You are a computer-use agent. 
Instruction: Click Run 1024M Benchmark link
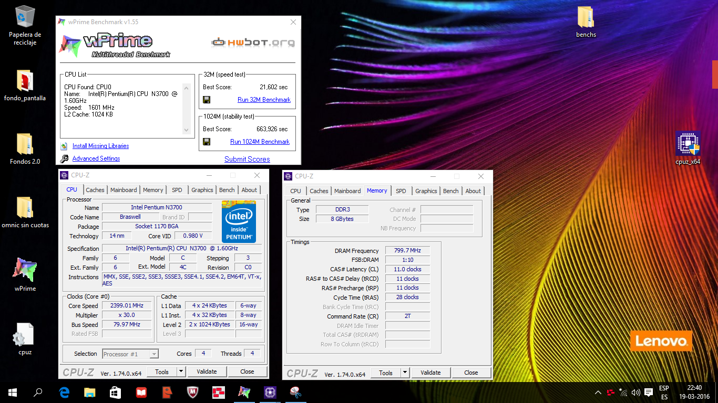(x=260, y=142)
